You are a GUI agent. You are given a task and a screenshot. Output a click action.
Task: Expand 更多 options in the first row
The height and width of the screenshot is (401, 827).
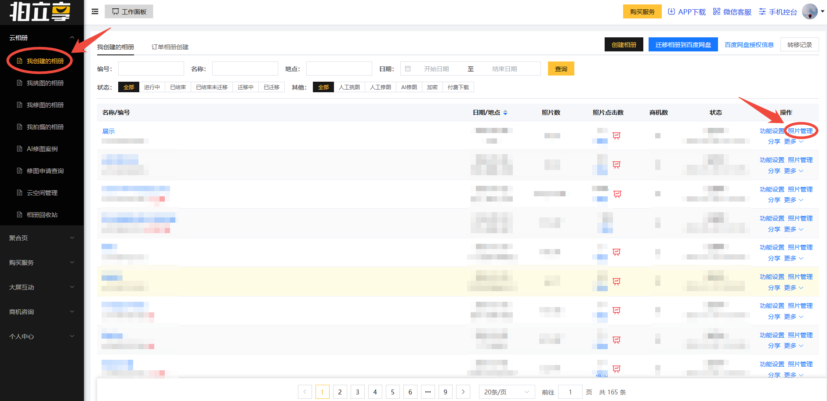pyautogui.click(x=793, y=141)
